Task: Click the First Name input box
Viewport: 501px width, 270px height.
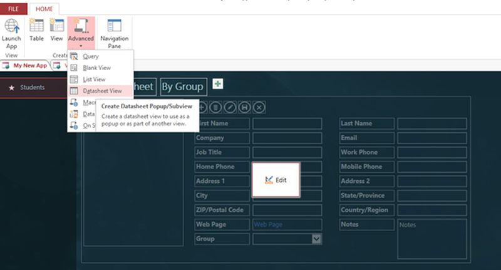Action: point(287,123)
